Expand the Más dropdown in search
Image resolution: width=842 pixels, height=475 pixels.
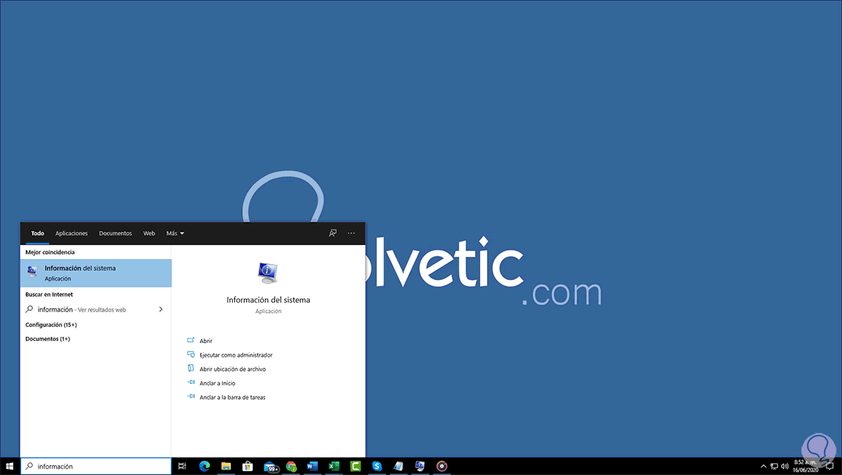[x=175, y=233]
